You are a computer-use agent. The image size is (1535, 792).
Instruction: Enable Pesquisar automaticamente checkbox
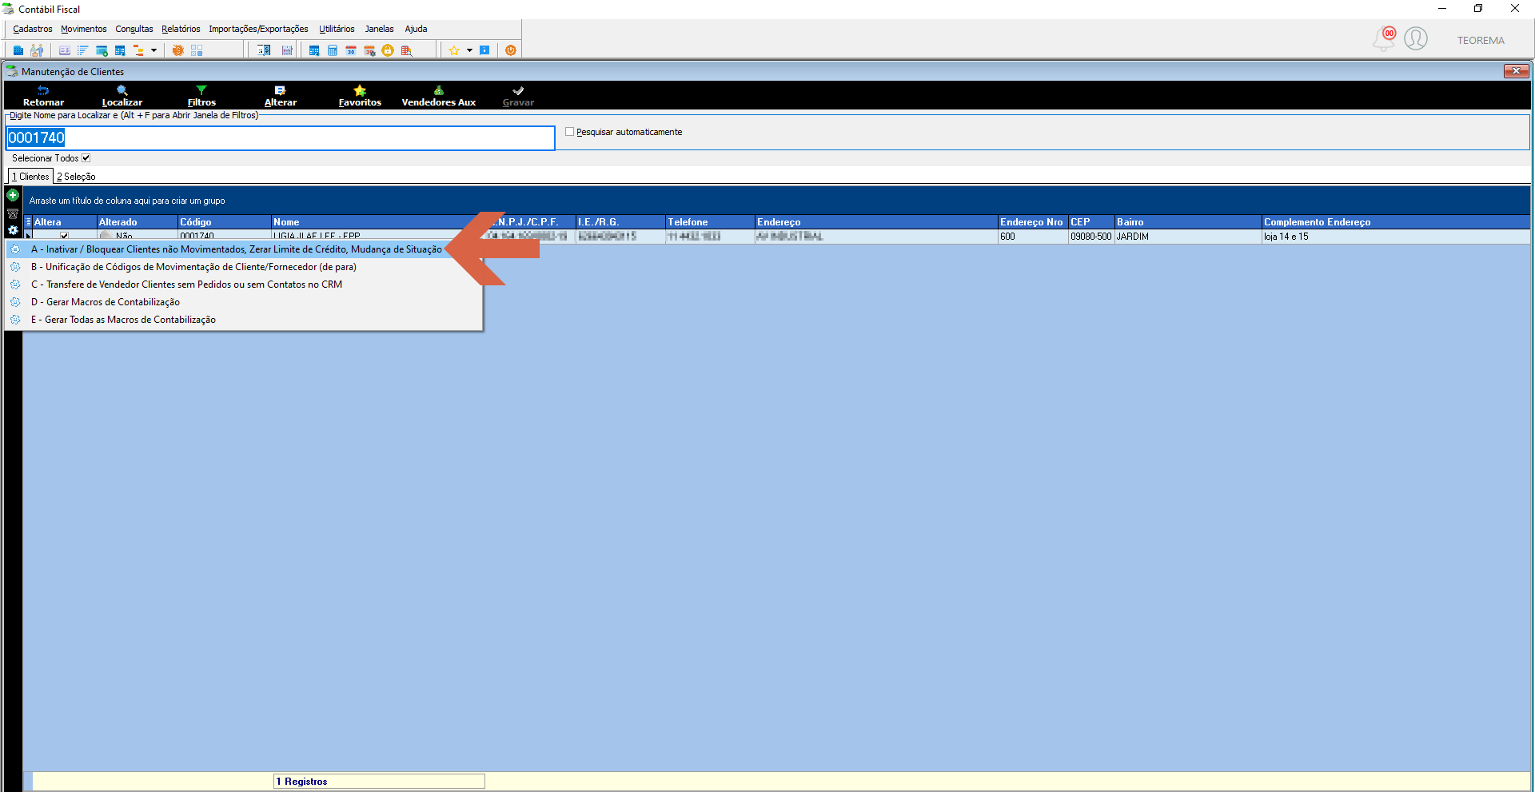click(x=570, y=132)
